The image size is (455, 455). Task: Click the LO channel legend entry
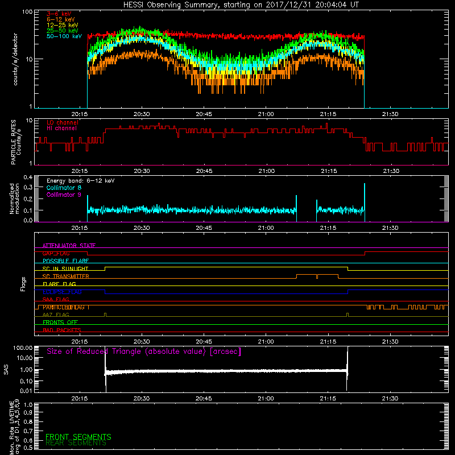pos(63,122)
